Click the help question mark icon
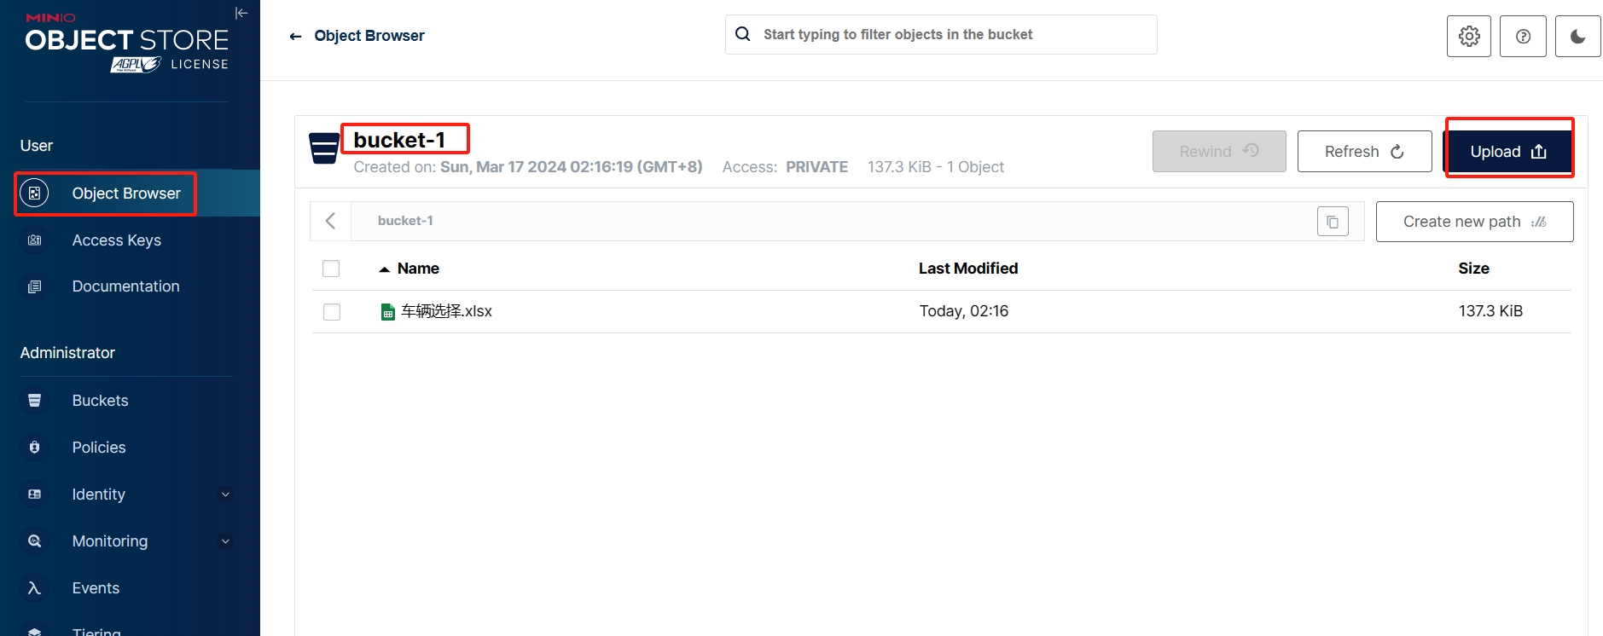The height and width of the screenshot is (636, 1603). point(1523,36)
